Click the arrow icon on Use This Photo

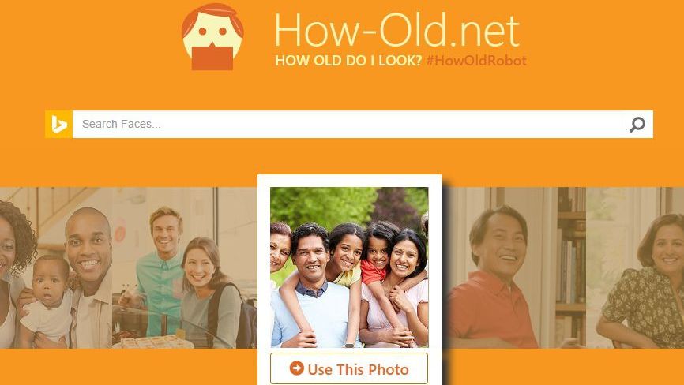297,368
